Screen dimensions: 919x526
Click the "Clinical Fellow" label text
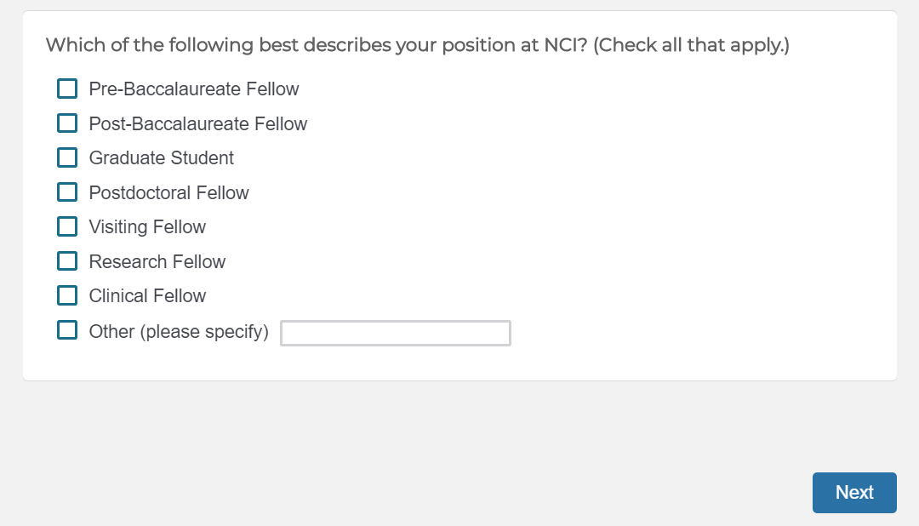pos(147,296)
